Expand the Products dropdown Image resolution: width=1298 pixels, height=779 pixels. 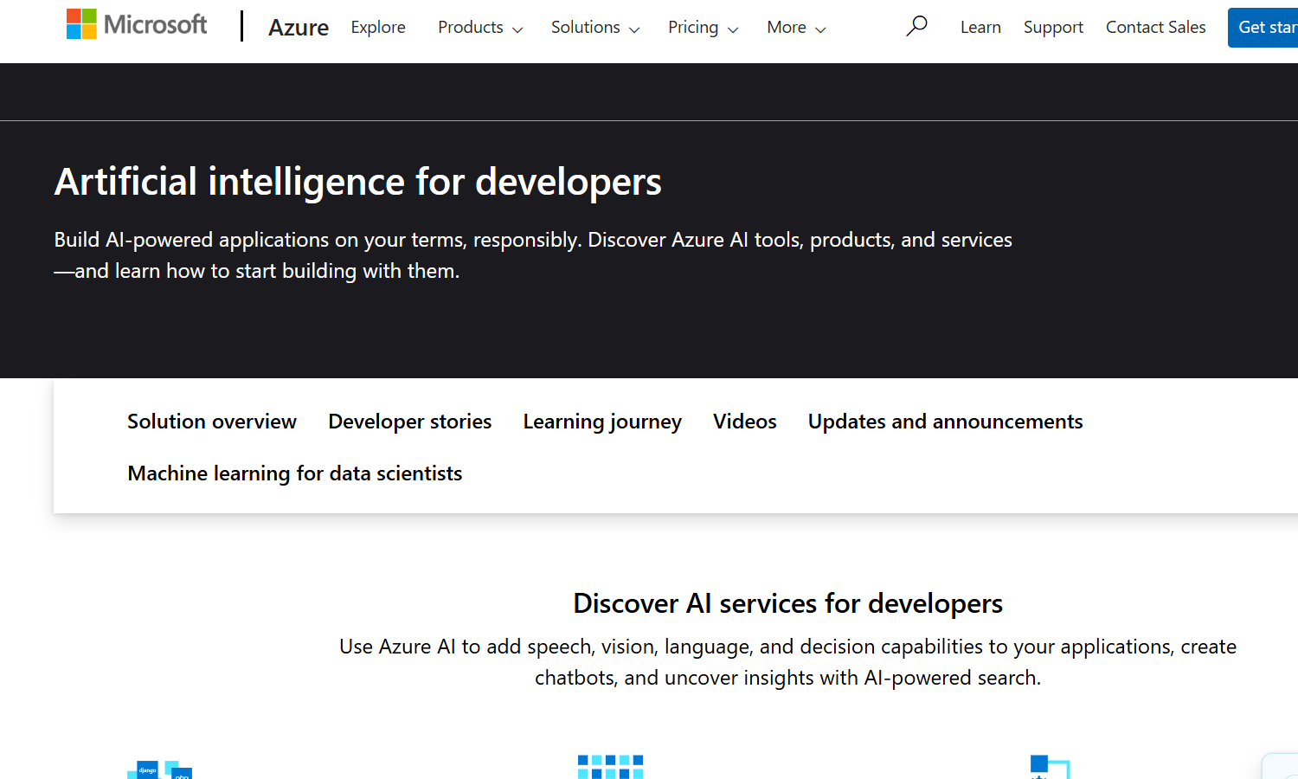(480, 28)
